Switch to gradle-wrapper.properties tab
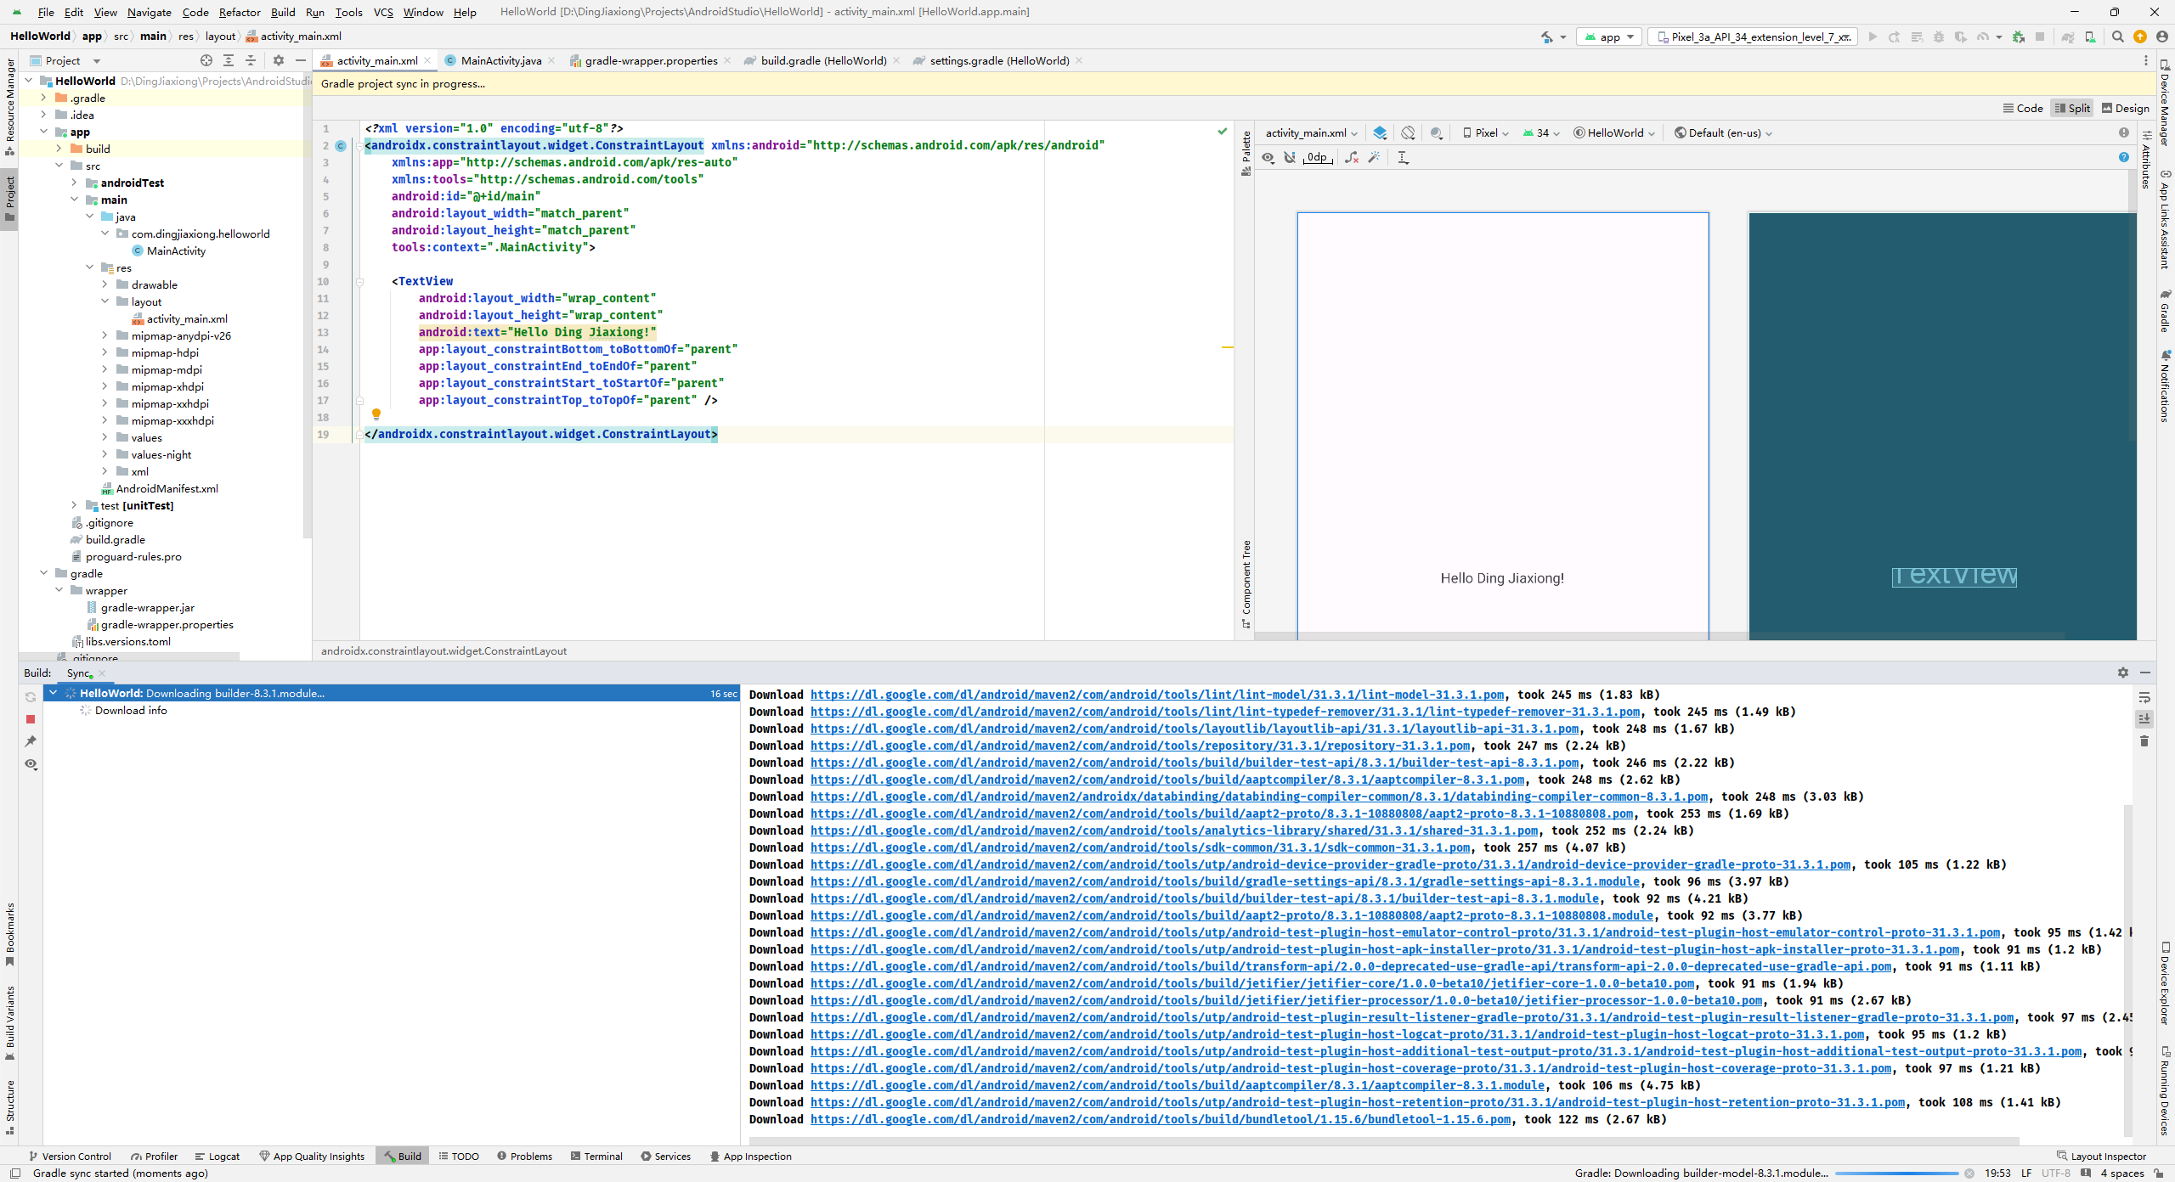The height and width of the screenshot is (1182, 2175). coord(651,60)
